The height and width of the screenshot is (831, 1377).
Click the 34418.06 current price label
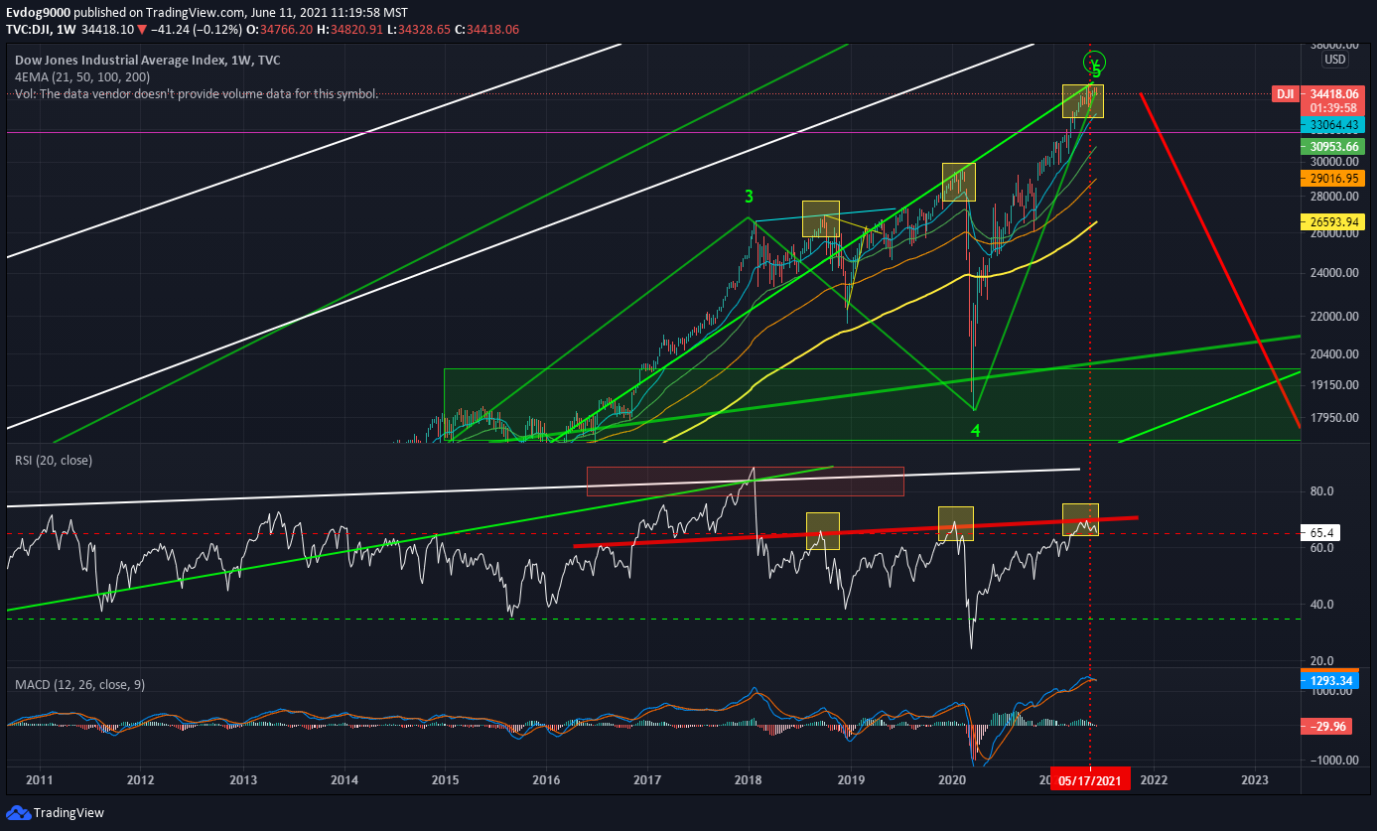[x=1332, y=94]
